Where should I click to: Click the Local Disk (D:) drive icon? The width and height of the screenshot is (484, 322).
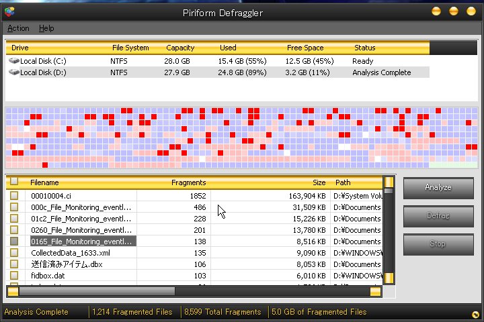point(14,72)
